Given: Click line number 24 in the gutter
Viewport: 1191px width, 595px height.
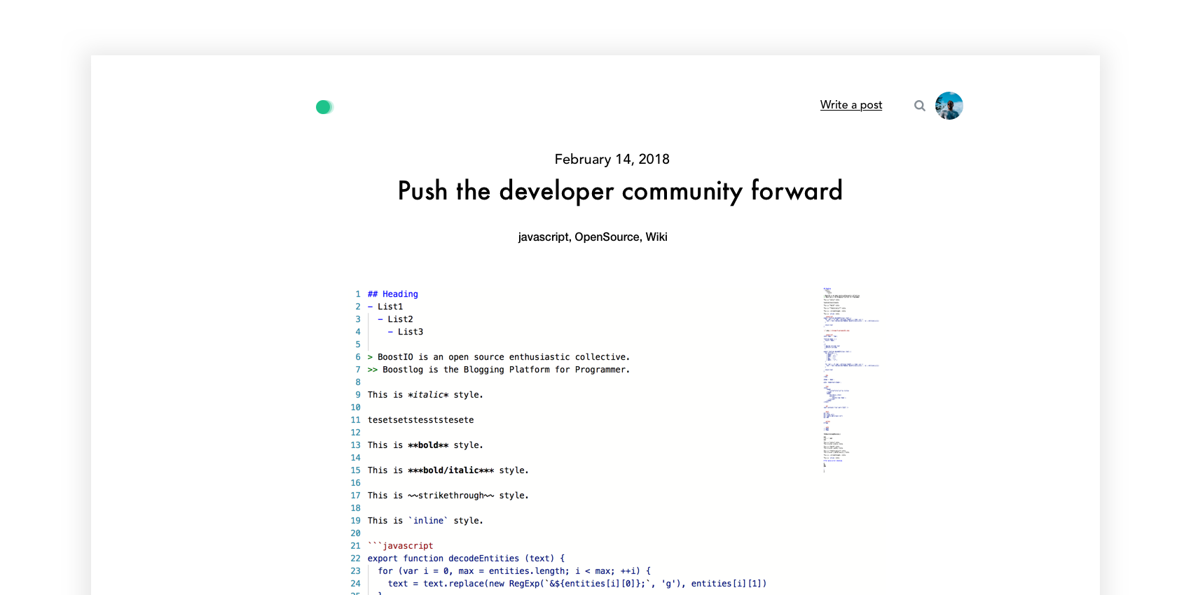Looking at the screenshot, I should (x=355, y=584).
